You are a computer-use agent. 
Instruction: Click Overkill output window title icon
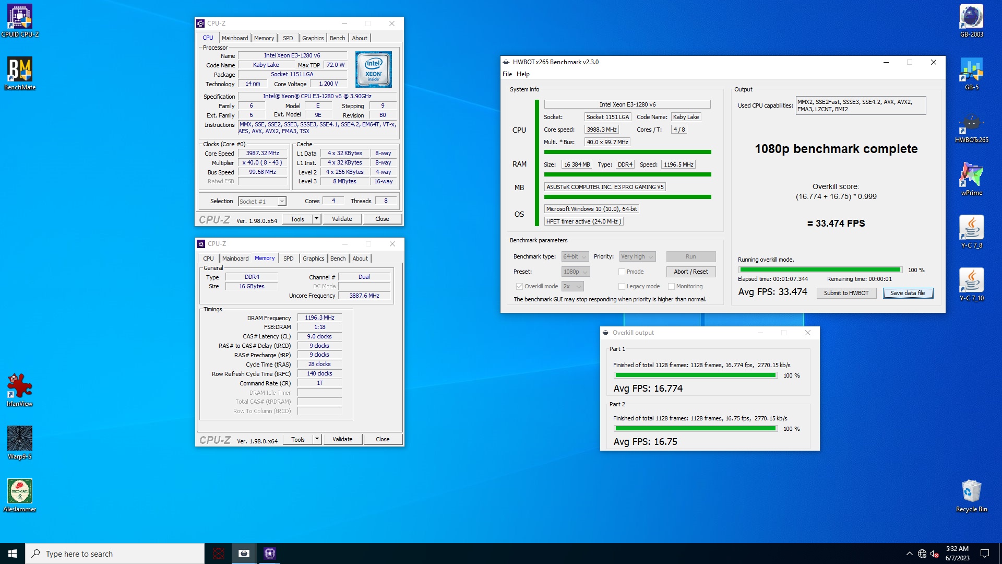pyautogui.click(x=606, y=333)
